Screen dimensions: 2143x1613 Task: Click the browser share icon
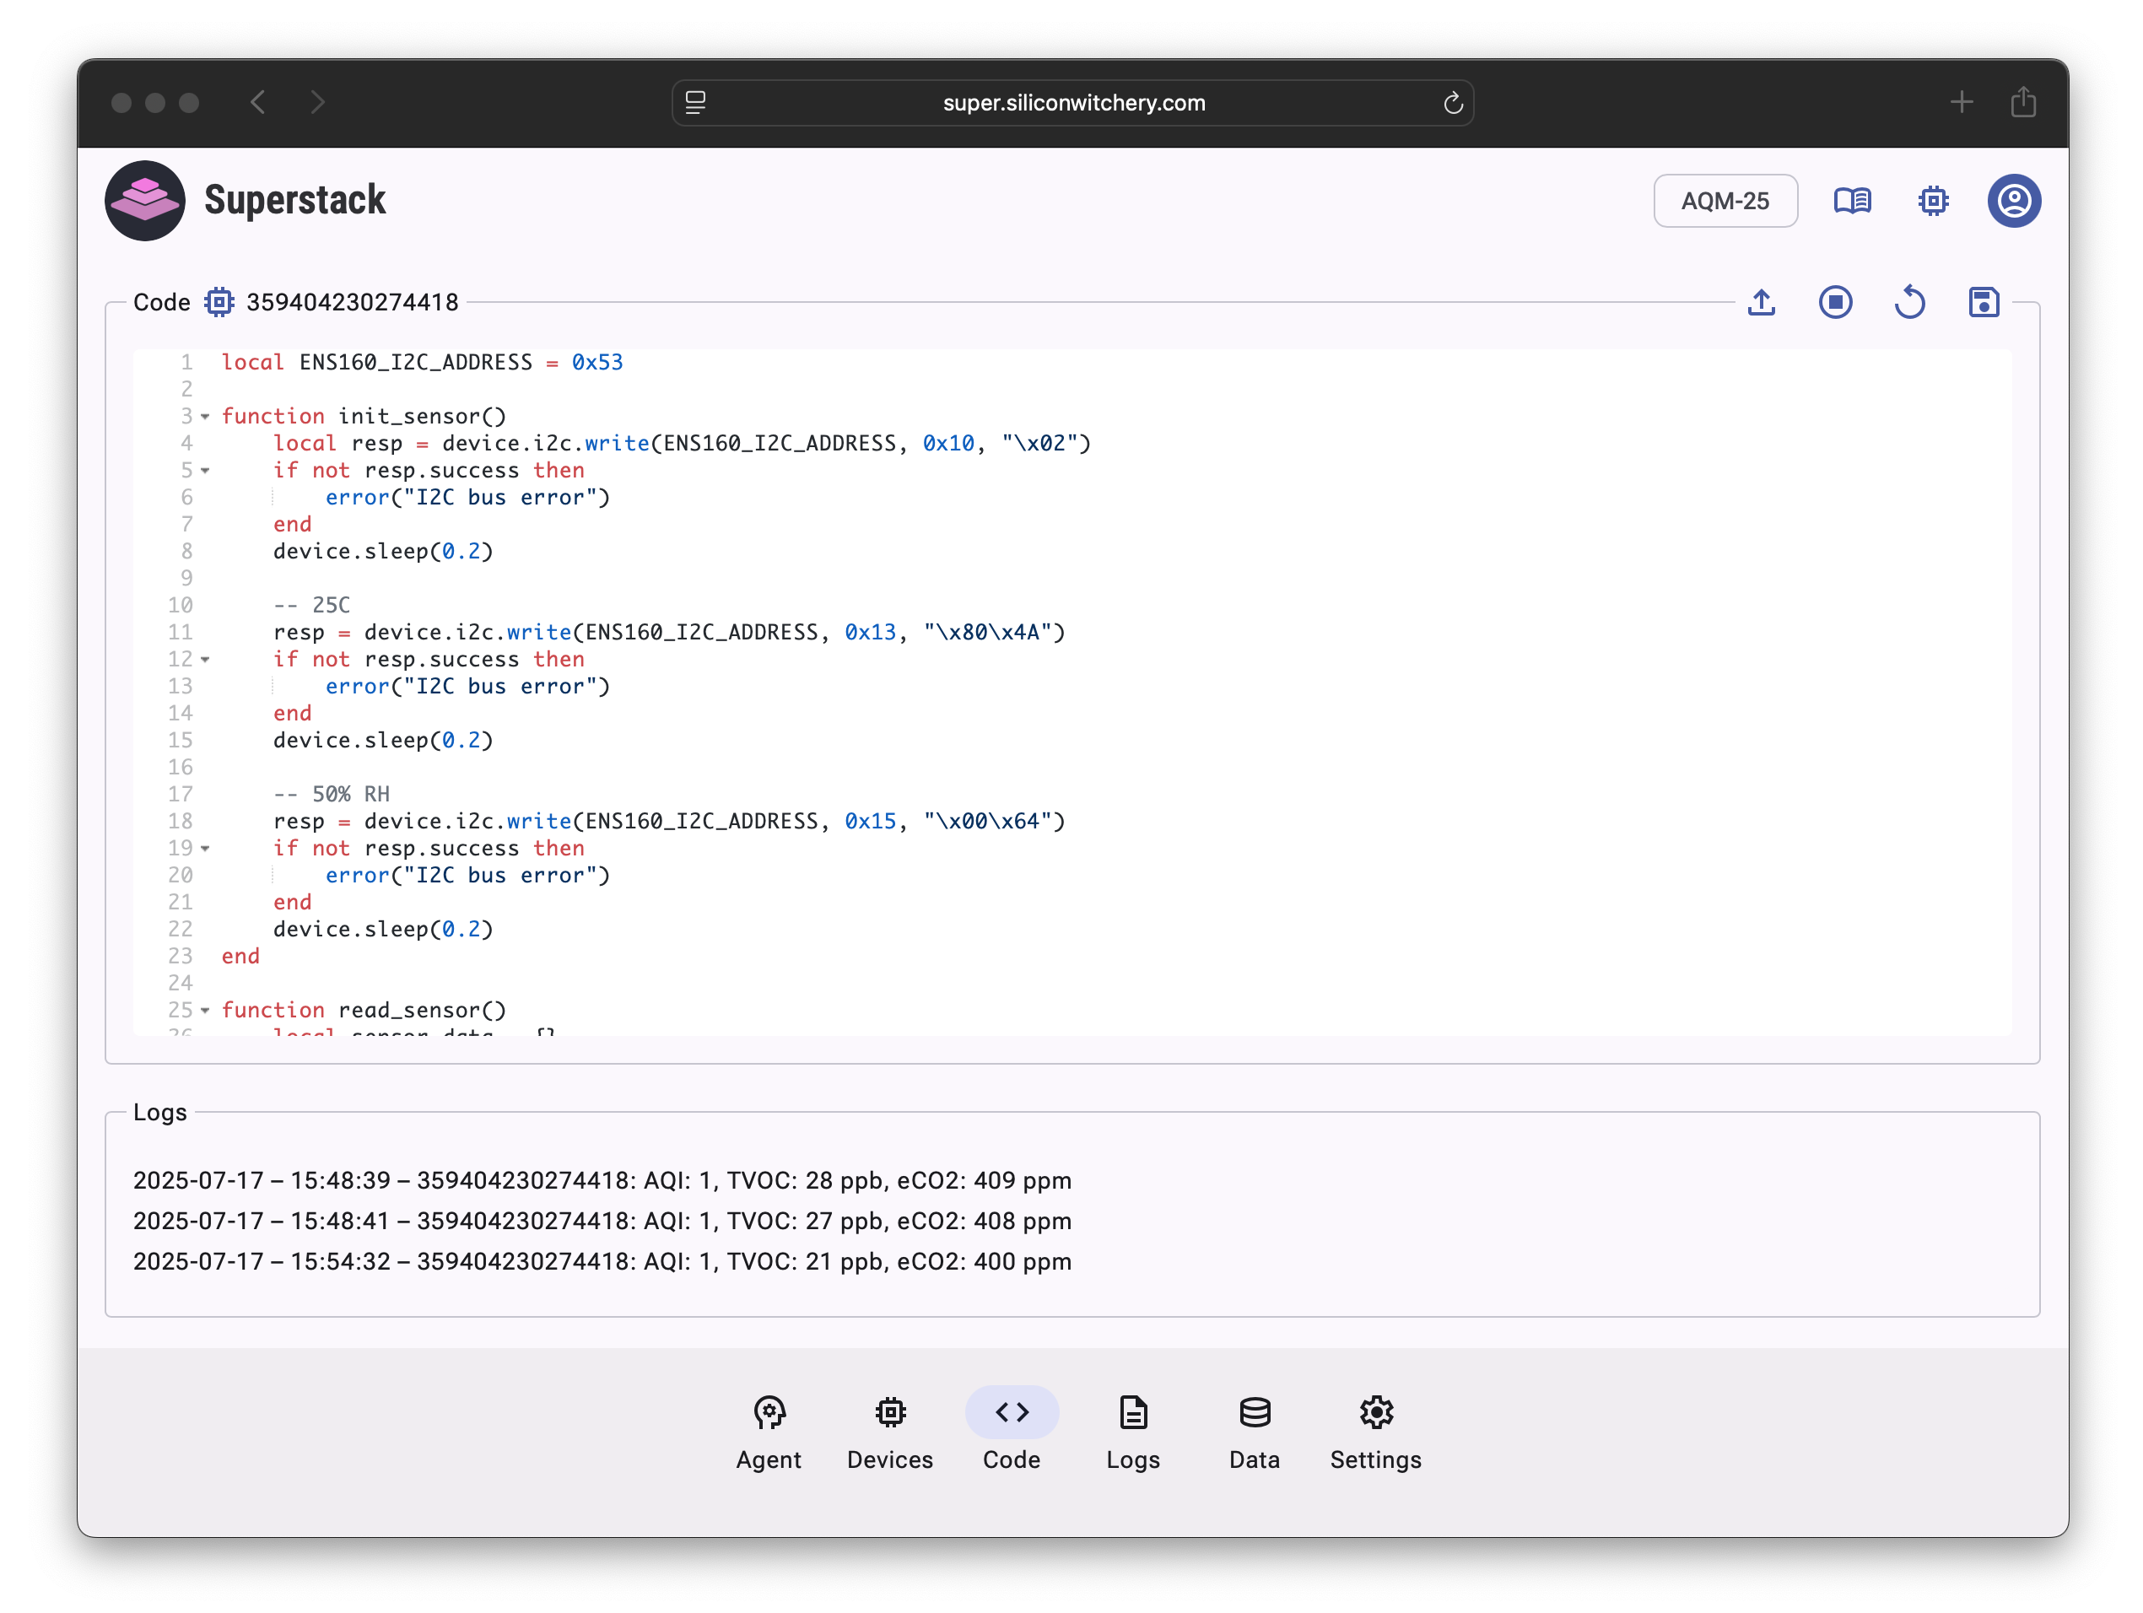pyautogui.click(x=2023, y=102)
